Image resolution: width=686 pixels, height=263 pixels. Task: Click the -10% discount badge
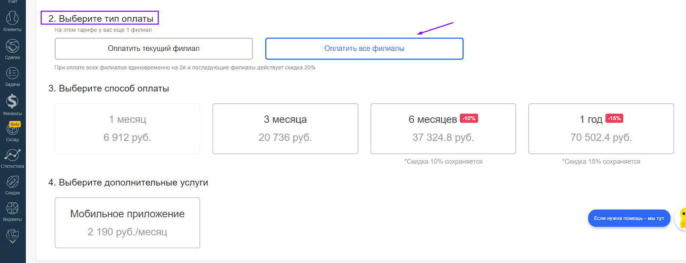pos(469,118)
